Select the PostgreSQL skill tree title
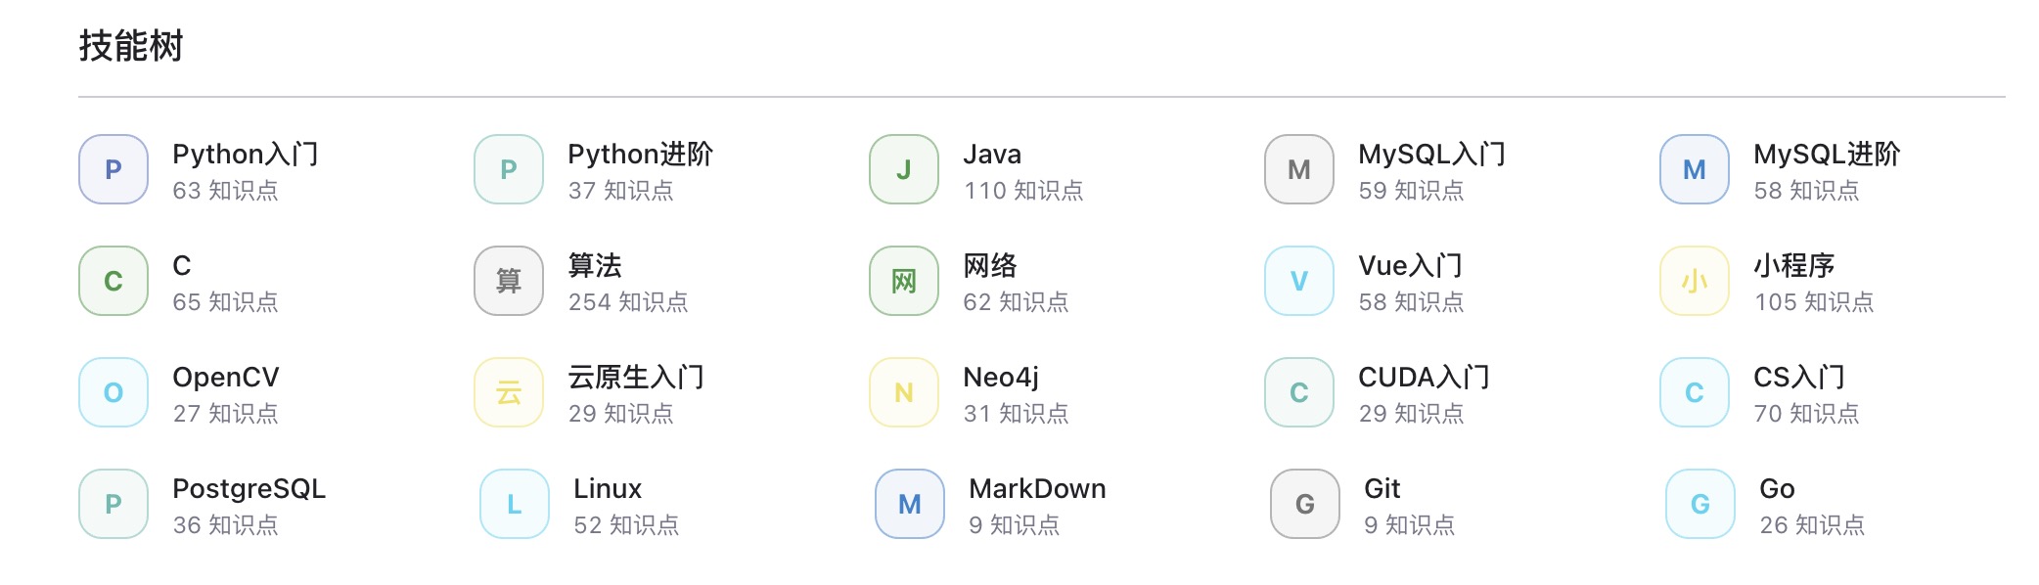 (249, 489)
